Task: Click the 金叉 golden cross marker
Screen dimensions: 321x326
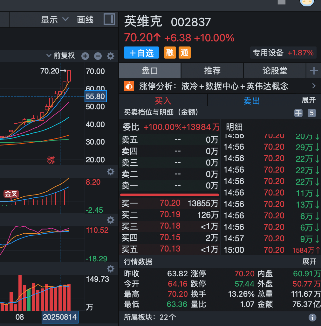Action: pos(11,194)
